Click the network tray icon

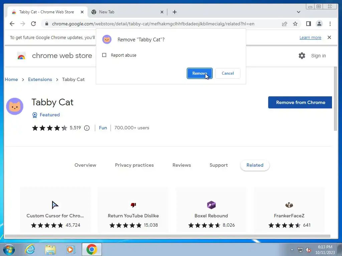tap(300, 250)
